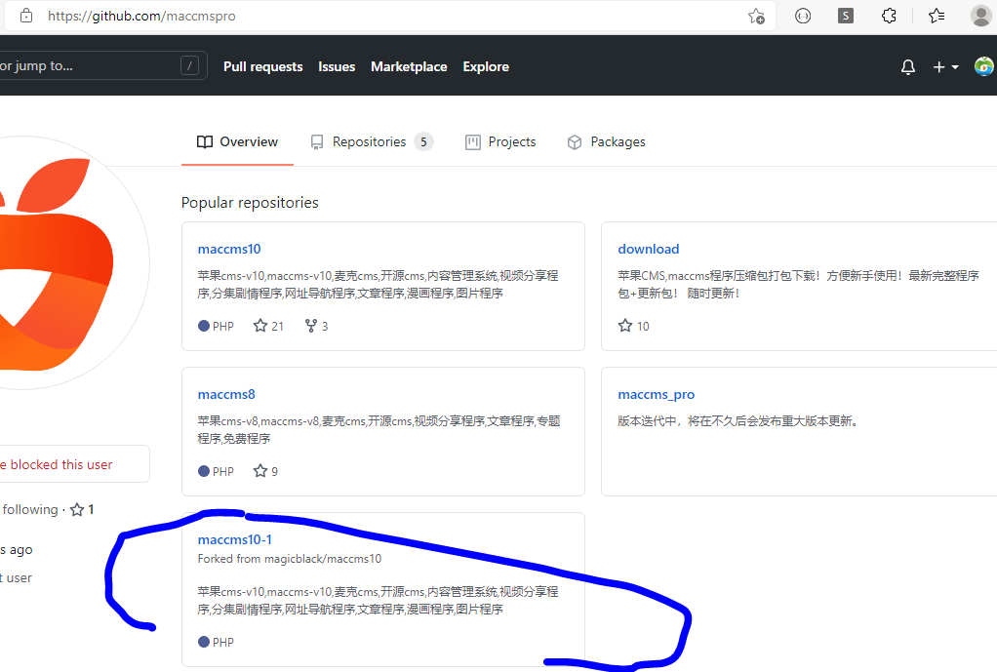997x672 pixels.
Task: Click the maccms10 star count 21
Action: click(x=268, y=326)
